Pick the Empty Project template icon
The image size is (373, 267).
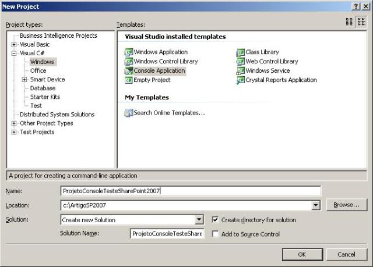(x=129, y=80)
